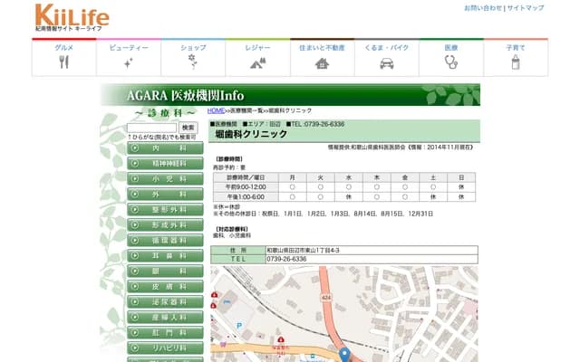
Task: Open the レジャー tent category
Action: click(257, 57)
